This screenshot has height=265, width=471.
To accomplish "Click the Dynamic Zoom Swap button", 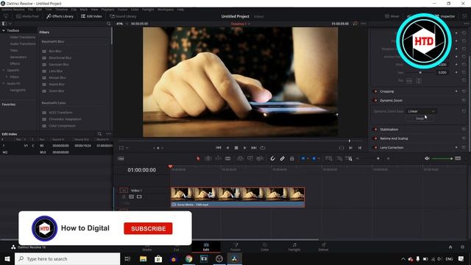I will (x=420, y=119).
